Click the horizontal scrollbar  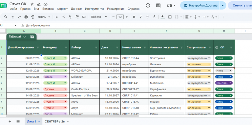coord(73,116)
